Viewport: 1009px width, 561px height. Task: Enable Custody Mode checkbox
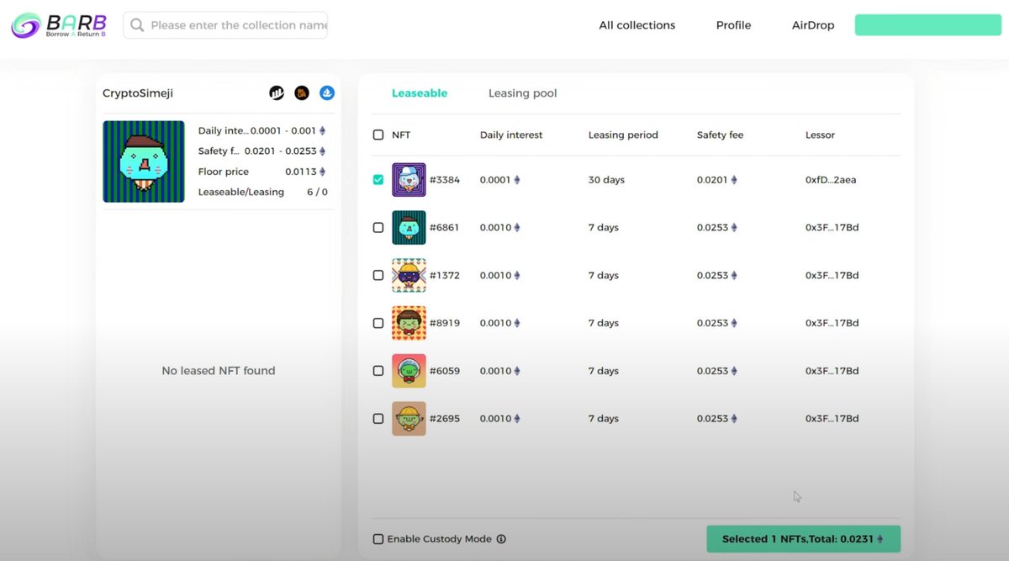pos(378,539)
